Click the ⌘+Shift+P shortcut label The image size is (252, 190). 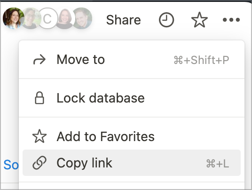point(201,60)
